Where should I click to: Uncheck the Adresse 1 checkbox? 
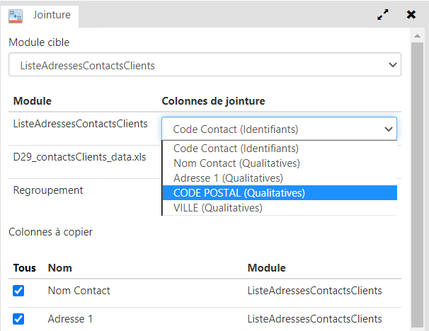point(19,319)
